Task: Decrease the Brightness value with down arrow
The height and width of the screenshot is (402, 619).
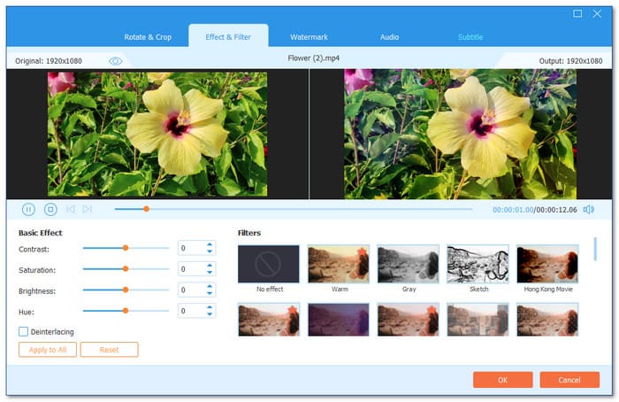Action: click(210, 293)
